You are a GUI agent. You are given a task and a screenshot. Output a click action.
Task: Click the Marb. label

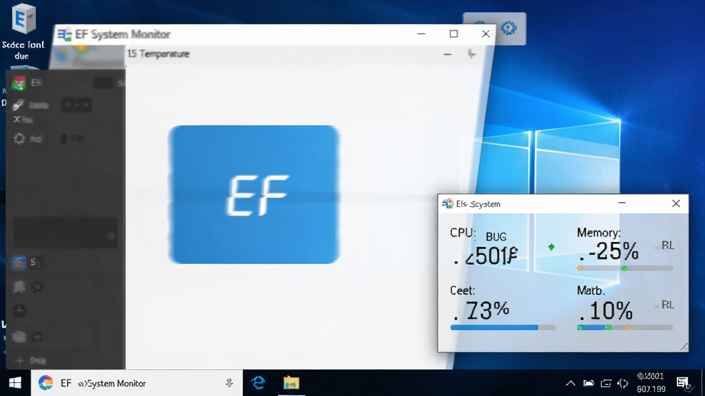591,291
